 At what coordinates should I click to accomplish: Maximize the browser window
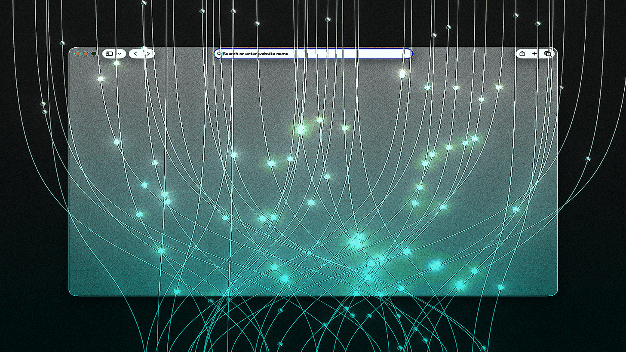point(94,54)
